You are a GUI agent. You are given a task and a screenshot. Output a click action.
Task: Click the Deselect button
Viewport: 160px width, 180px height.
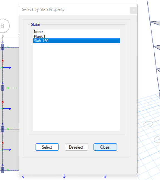click(76, 147)
